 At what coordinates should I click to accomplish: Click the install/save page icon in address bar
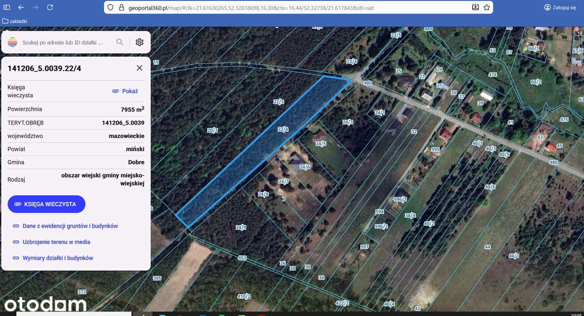click(475, 7)
